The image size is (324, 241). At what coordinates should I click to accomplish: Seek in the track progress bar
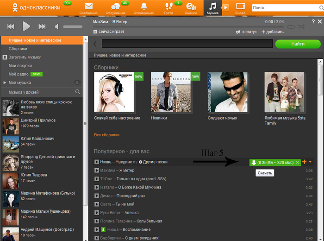[188, 27]
